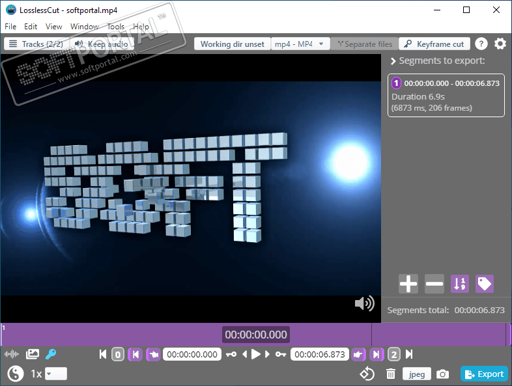512x386 pixels.
Task: Click the rotation preview icon
Action: (x=367, y=374)
